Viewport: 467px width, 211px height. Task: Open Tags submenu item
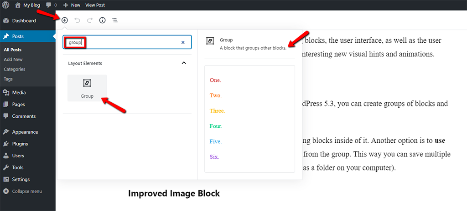click(8, 79)
